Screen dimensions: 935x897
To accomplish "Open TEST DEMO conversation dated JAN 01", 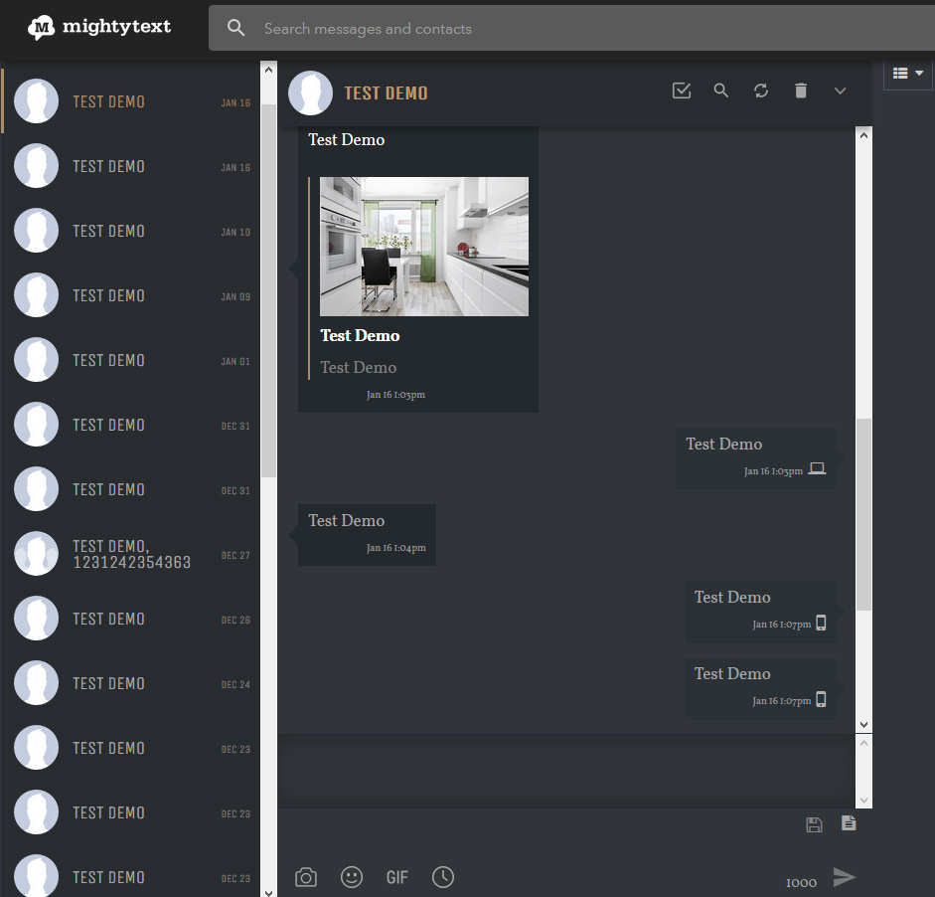I will click(x=131, y=360).
